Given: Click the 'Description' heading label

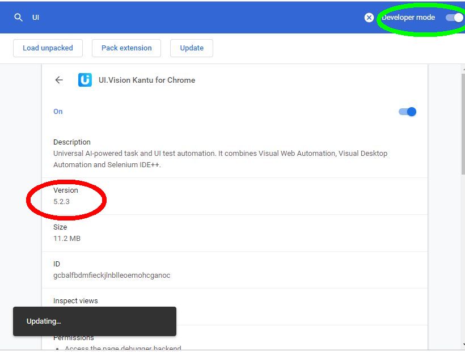Looking at the screenshot, I should [x=72, y=142].
